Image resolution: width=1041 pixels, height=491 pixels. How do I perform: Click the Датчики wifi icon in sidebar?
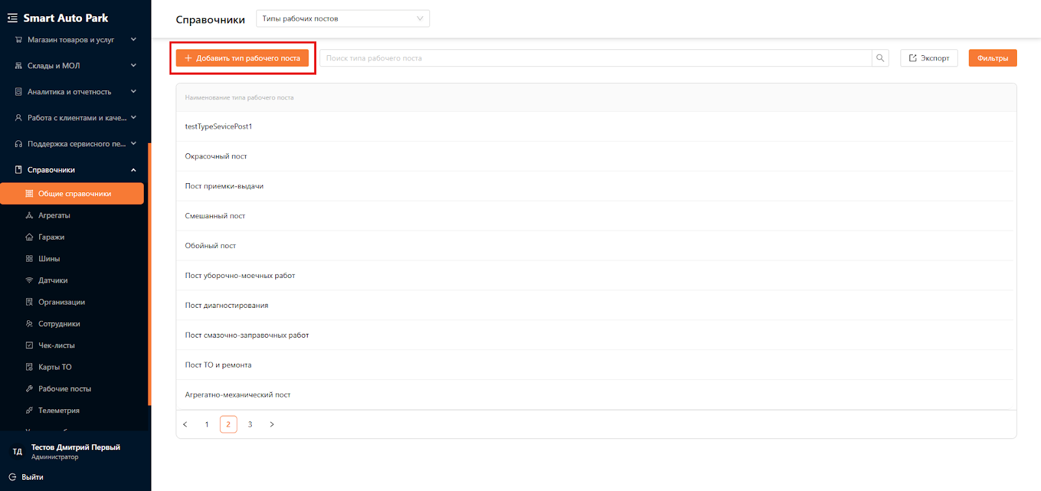(29, 281)
